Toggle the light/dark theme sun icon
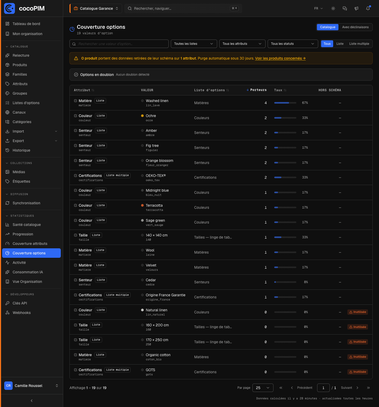379x407 pixels. [x=333, y=8]
